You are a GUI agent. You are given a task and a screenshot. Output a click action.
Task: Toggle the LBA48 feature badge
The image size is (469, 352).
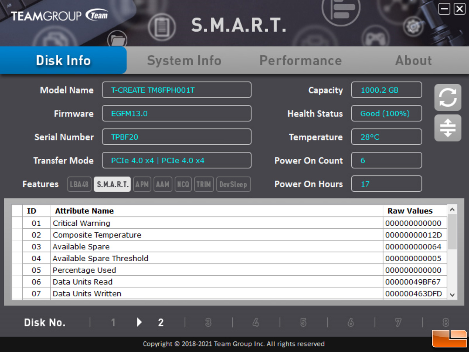click(x=80, y=184)
